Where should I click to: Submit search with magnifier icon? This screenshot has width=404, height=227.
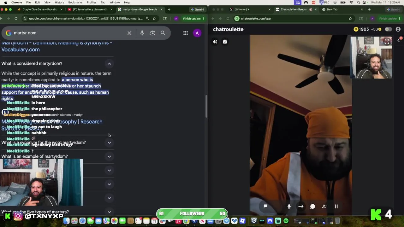point(163,33)
